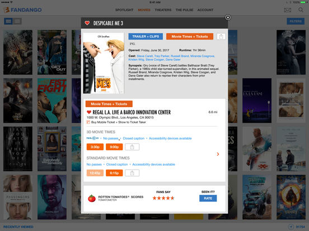Go to the Theaters tab
Viewport: 309px width, 231px height.
coord(163,10)
